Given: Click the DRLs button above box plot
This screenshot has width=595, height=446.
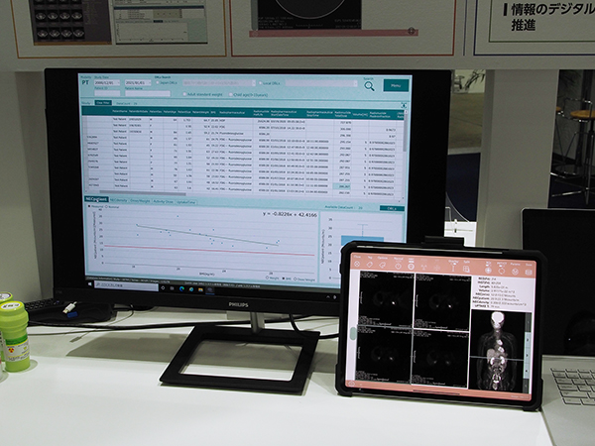Looking at the screenshot, I should tap(391, 209).
